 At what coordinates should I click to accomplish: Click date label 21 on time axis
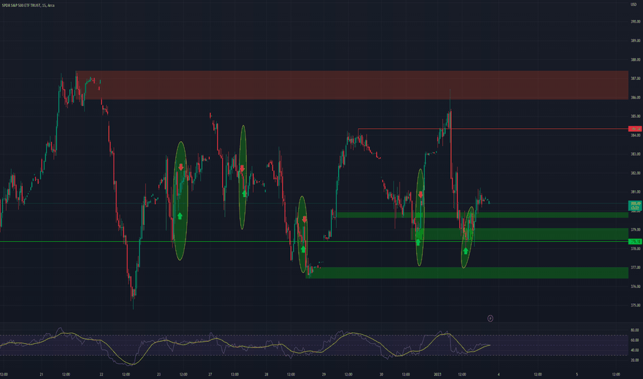pyautogui.click(x=41, y=374)
